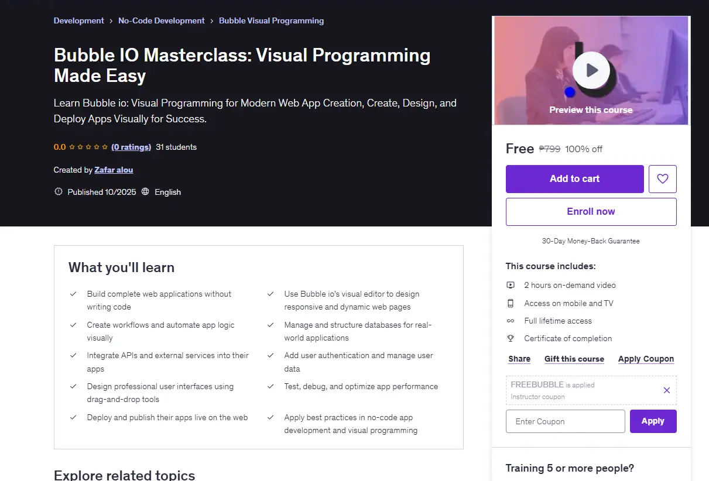Click the on-demand video icon
The width and height of the screenshot is (709, 481).
pyautogui.click(x=511, y=286)
